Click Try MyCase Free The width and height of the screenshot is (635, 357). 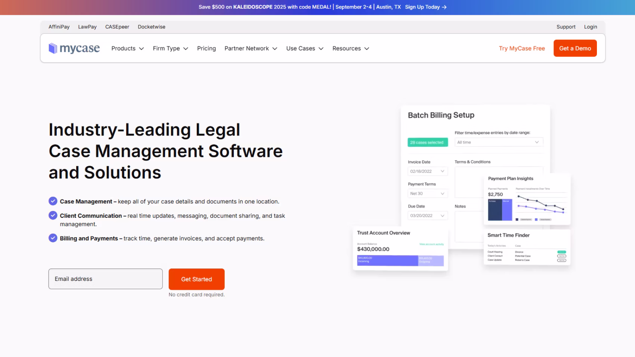522,49
